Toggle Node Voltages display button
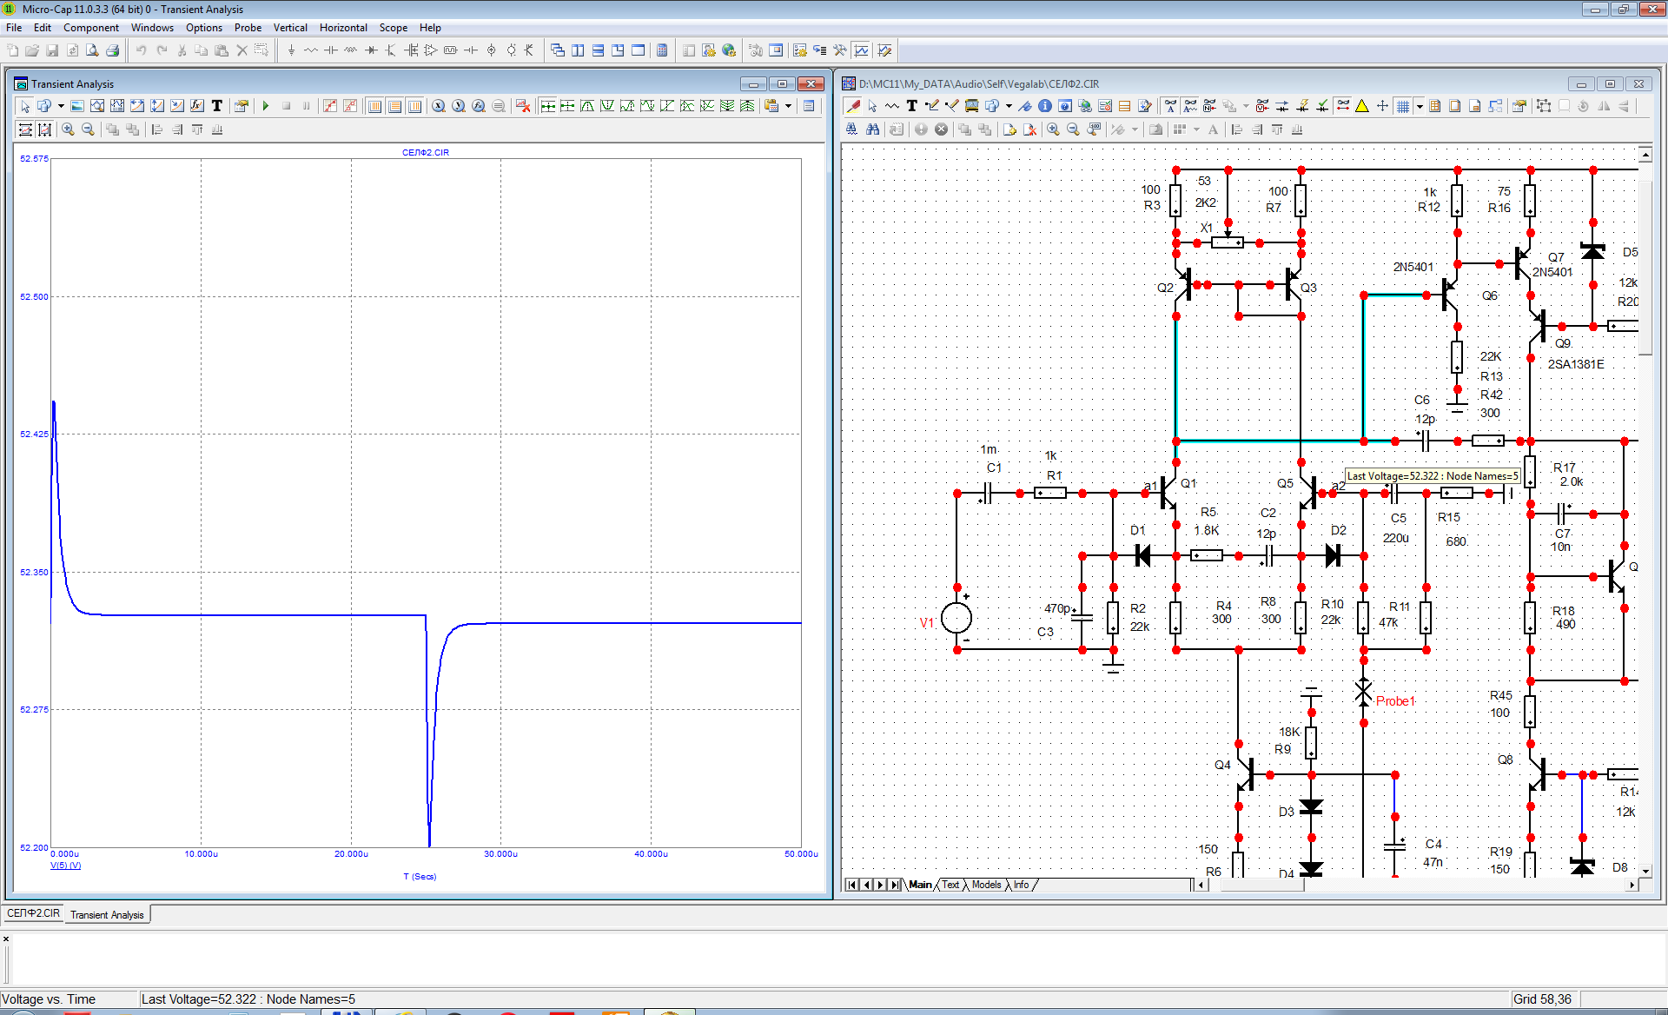 (1262, 106)
